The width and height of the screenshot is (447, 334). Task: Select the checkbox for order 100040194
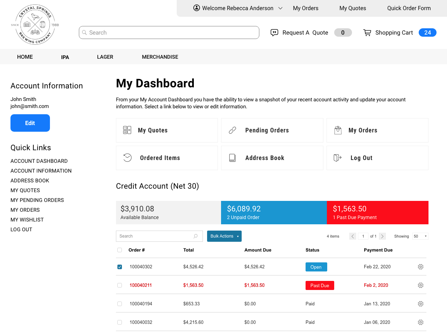click(120, 304)
